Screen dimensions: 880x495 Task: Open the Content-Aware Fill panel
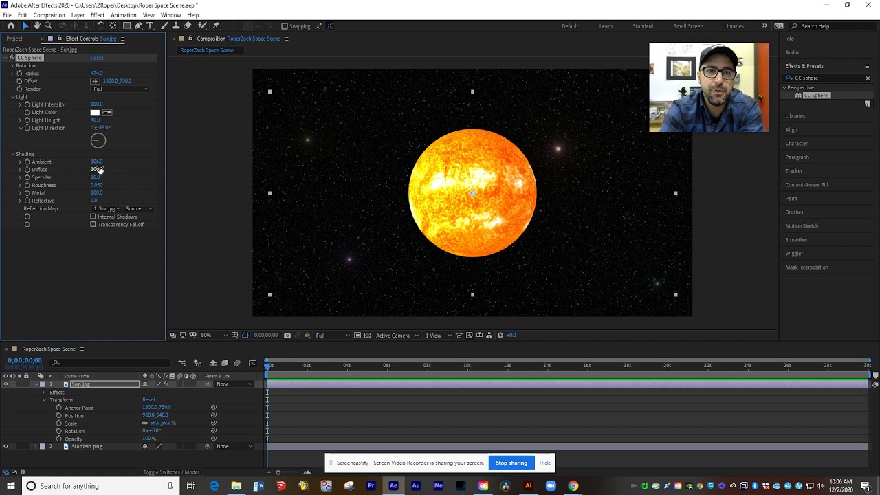[x=806, y=185]
